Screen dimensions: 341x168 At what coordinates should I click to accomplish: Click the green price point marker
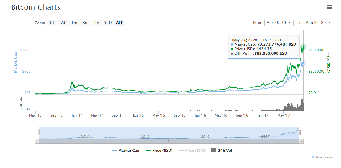[303, 47]
